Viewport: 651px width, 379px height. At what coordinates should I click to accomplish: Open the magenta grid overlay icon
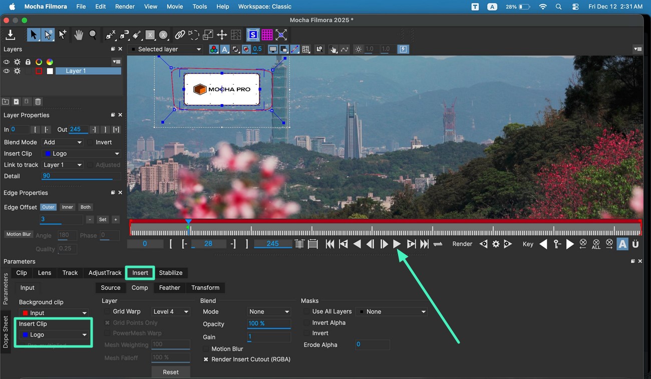pyautogui.click(x=267, y=35)
